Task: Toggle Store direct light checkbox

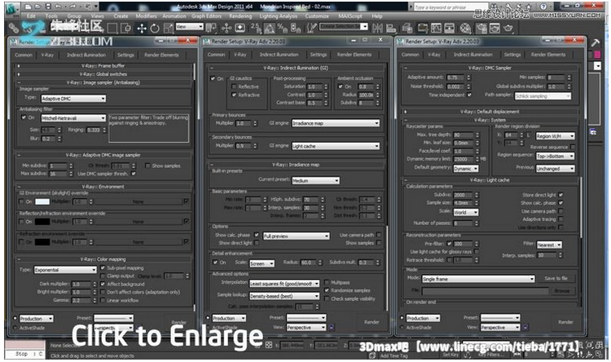Action: (x=560, y=195)
